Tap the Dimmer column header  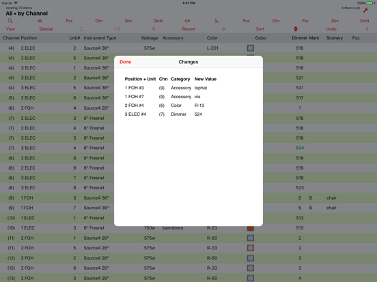[x=300, y=38]
